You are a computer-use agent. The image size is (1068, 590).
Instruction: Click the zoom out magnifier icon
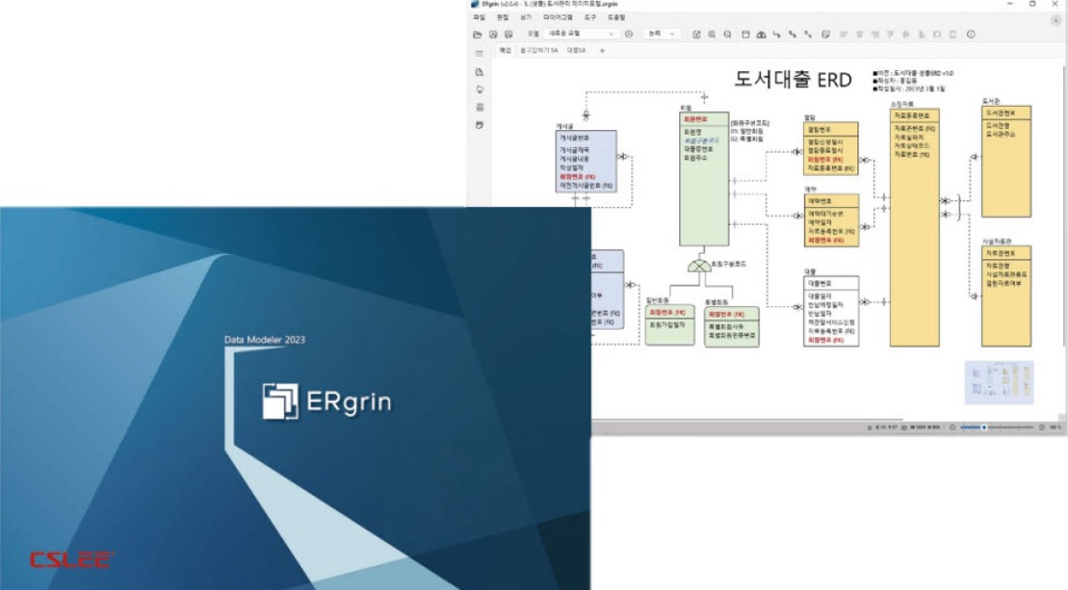pyautogui.click(x=727, y=34)
